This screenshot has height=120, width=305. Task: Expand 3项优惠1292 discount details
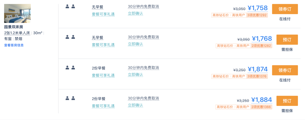click(x=257, y=15)
